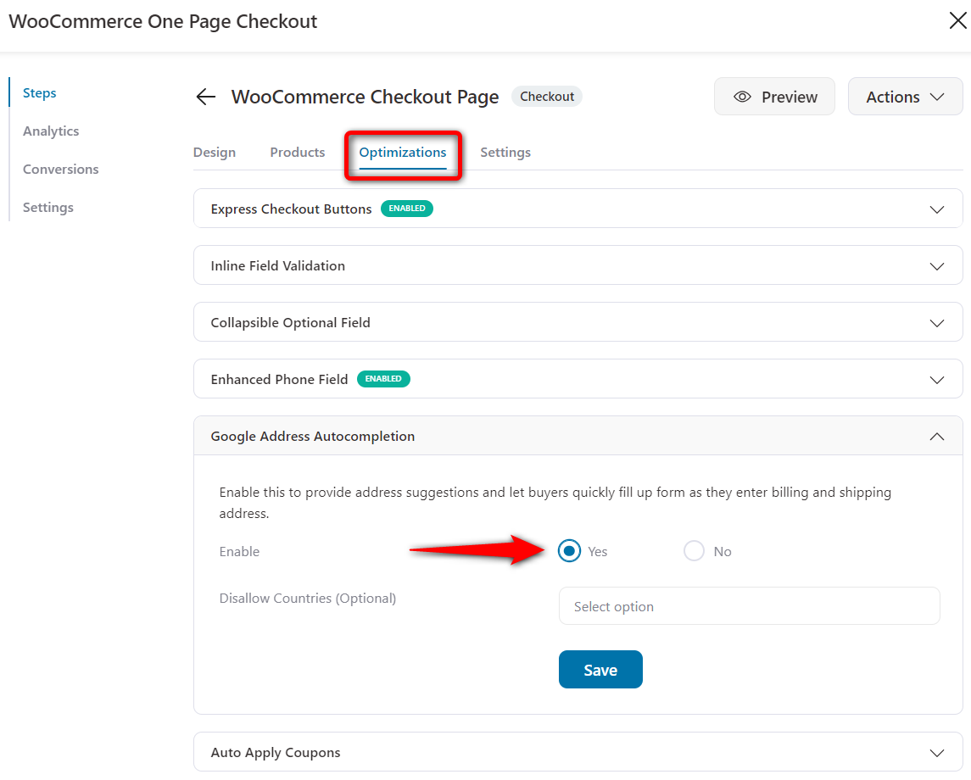Click the Disallow Countries (Optional) label
971x780 pixels.
click(x=308, y=598)
